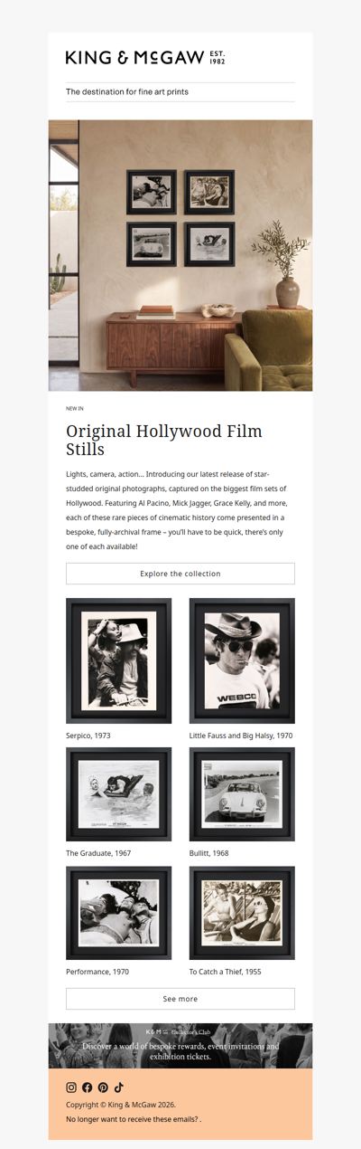Click the Serpico, 1973 caption
361x1149 pixels.
pos(88,736)
